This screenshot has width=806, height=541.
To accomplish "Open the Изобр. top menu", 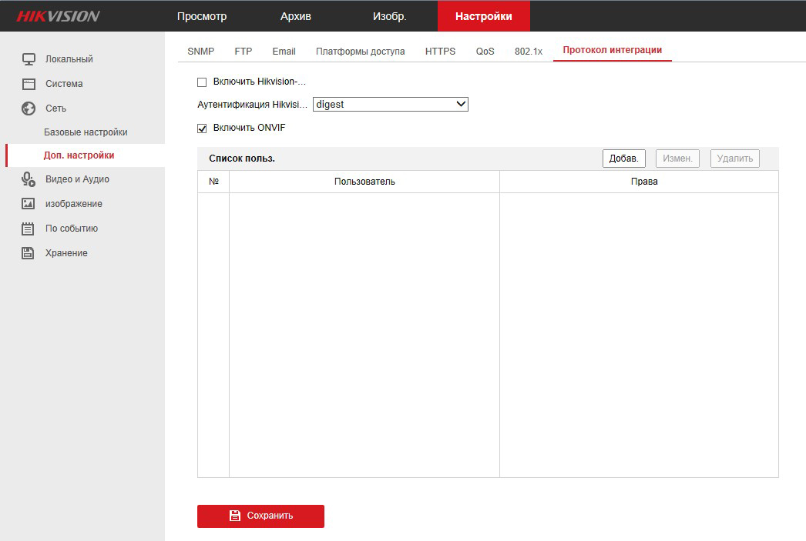I will click(x=390, y=16).
